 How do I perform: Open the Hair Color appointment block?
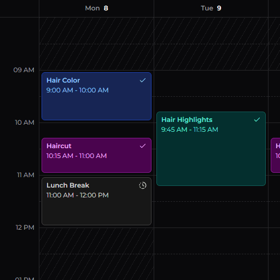(x=96, y=96)
